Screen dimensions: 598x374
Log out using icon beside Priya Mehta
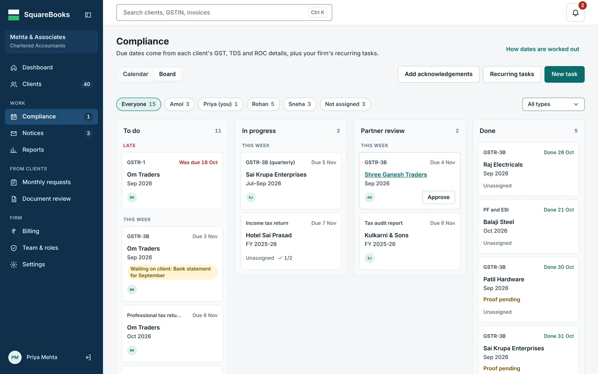coord(88,357)
